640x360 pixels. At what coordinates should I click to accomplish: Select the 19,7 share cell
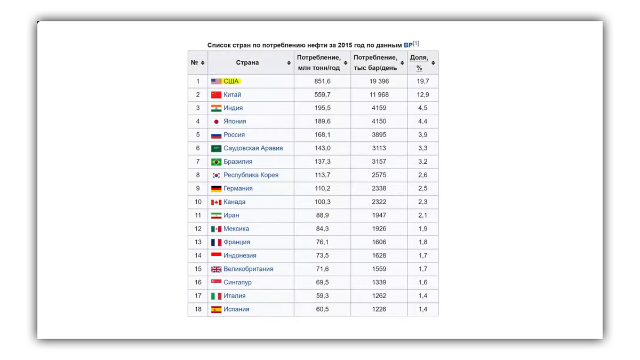pos(423,81)
